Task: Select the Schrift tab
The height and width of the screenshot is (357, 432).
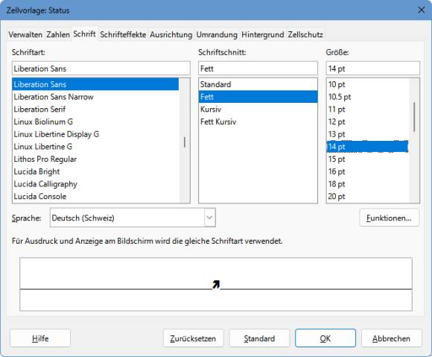Action: click(85, 34)
